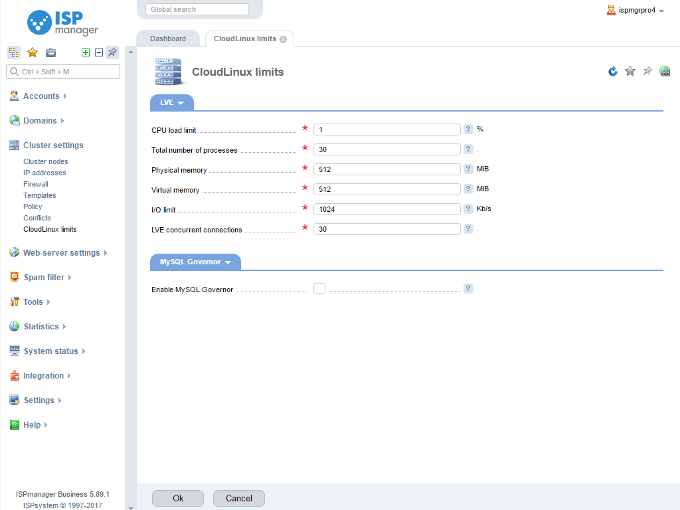The image size is (680, 510).
Task: Open favorites menu with gold star icon
Action: (x=32, y=52)
